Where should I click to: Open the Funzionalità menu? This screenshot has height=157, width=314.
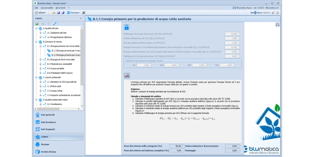point(47,8)
